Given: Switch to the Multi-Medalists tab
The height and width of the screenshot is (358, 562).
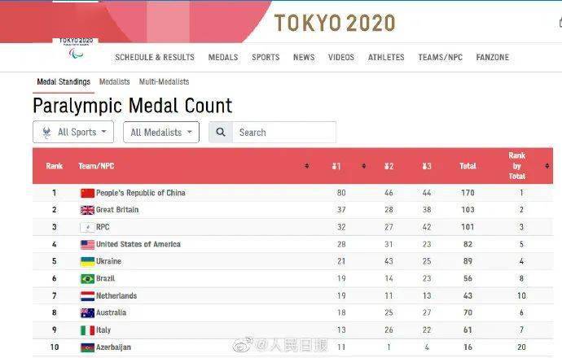Looking at the screenshot, I should [x=164, y=81].
